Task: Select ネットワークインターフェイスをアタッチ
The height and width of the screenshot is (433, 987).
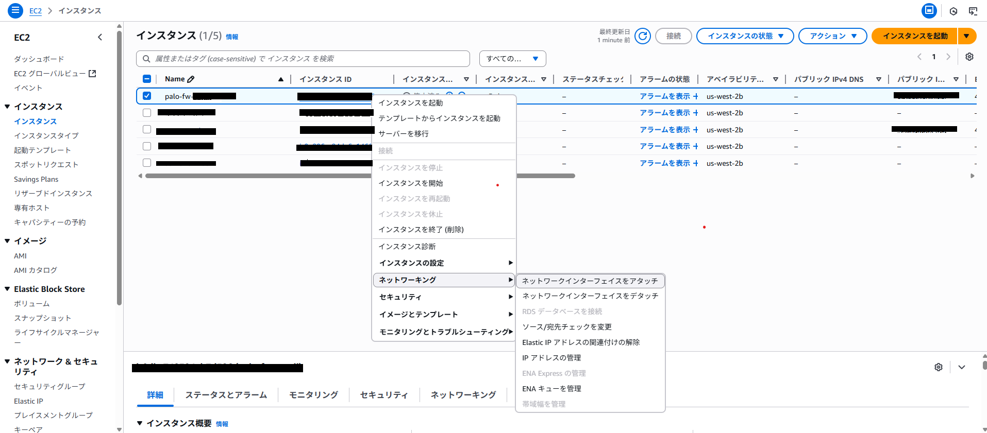Action: (590, 281)
